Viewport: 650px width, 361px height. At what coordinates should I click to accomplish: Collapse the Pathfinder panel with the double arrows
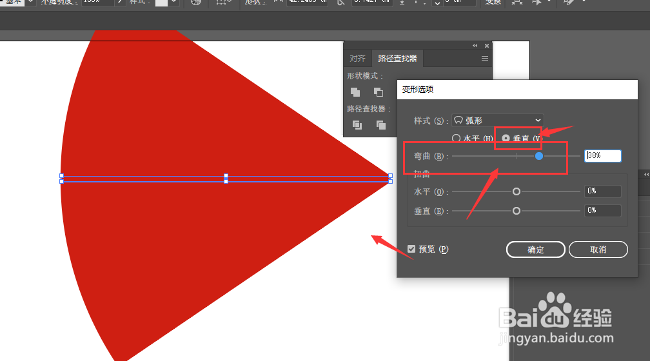pyautogui.click(x=475, y=46)
